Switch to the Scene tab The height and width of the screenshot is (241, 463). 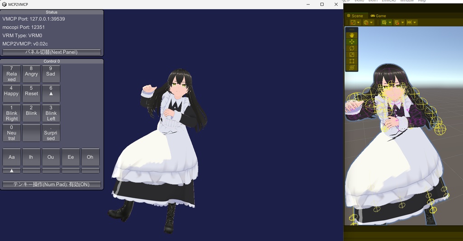[x=355, y=16]
